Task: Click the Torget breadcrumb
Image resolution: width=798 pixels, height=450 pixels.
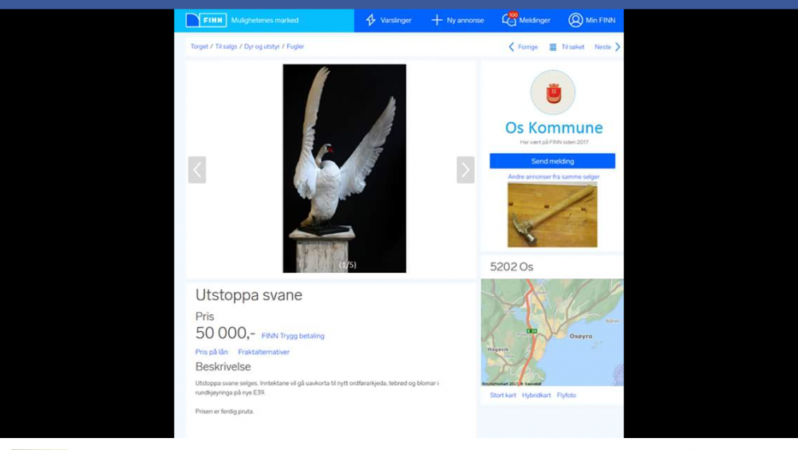Action: tap(199, 46)
